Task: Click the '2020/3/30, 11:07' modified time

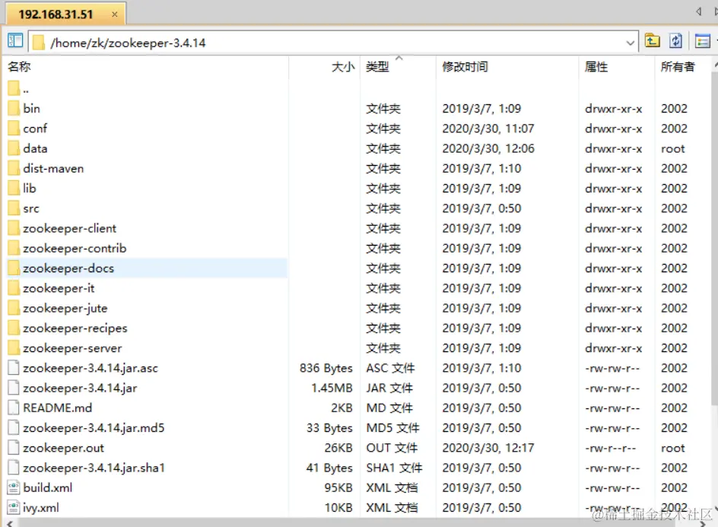Action: (x=488, y=129)
